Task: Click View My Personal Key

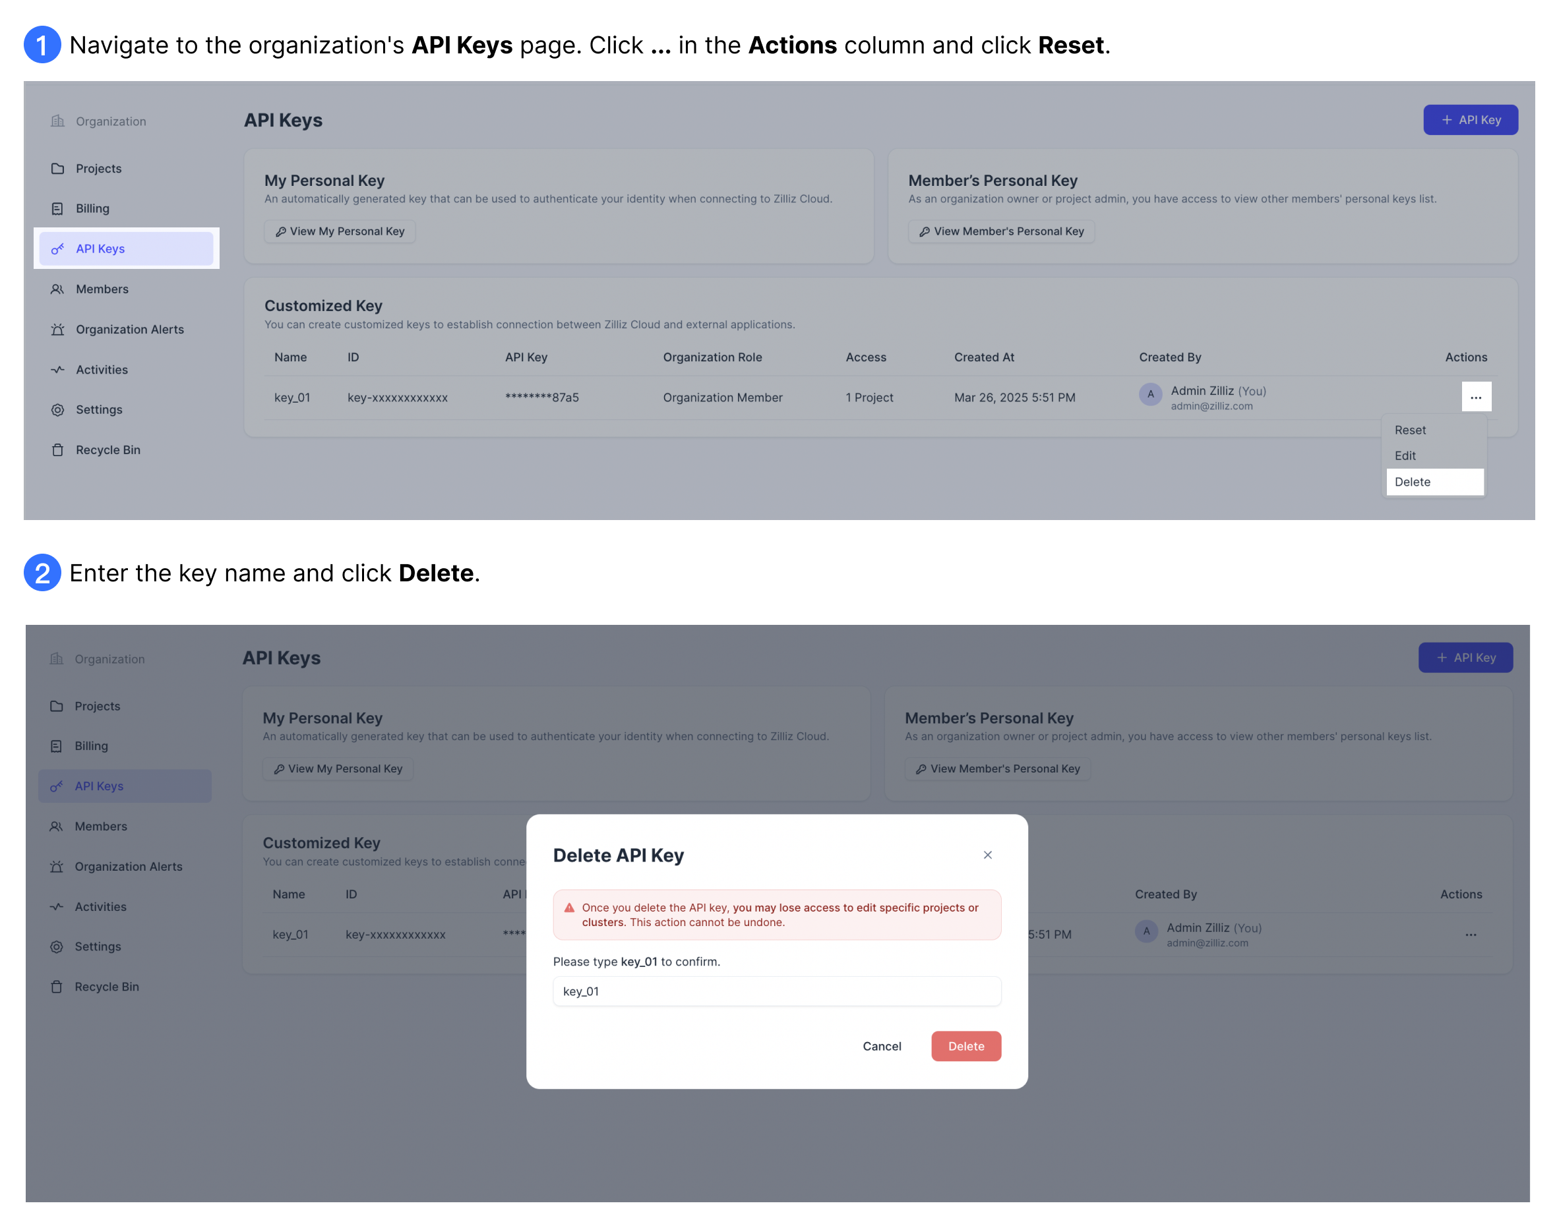Action: tap(339, 231)
